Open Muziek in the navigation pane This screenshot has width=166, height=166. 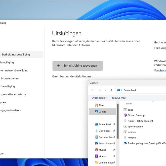click(102, 150)
